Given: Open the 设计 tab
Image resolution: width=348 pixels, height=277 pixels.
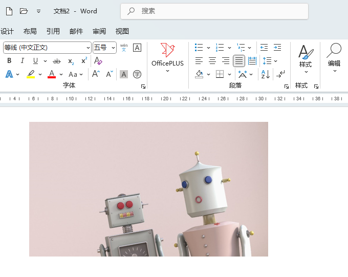Looking at the screenshot, I should pos(7,31).
